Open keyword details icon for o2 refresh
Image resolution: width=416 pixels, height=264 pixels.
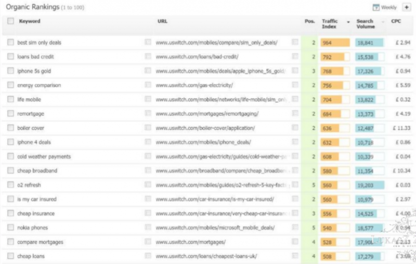click(148, 184)
